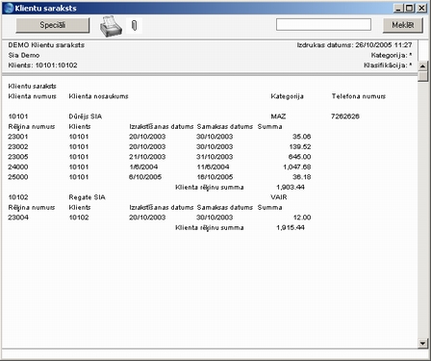431x361 pixels.
Task: Select invoice number 23004
Action: [x=18, y=218]
